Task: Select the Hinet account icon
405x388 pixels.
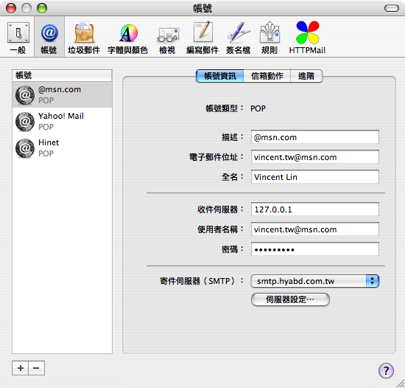Action: [x=25, y=148]
